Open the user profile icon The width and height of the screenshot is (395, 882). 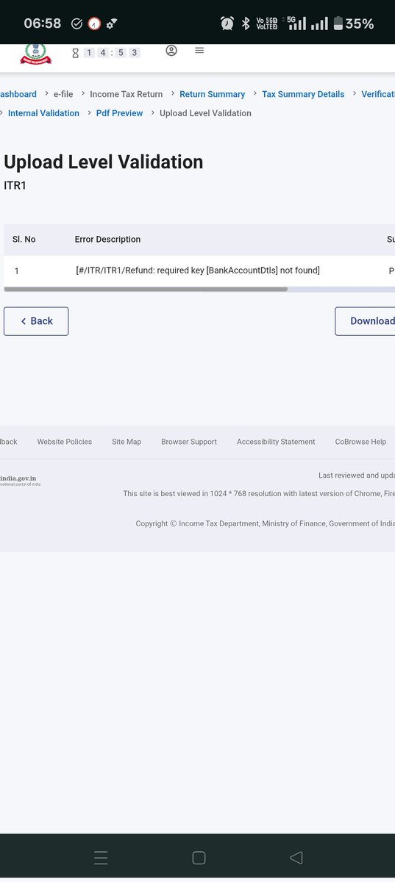[171, 51]
